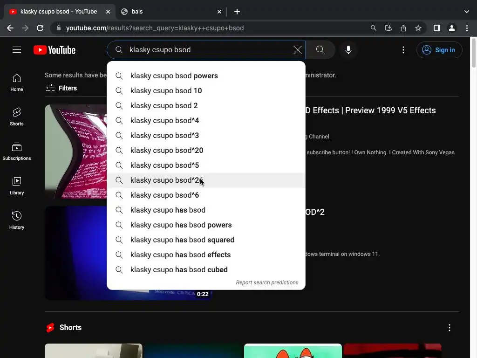
Task: Go back with the browser back arrow
Action: [10, 28]
